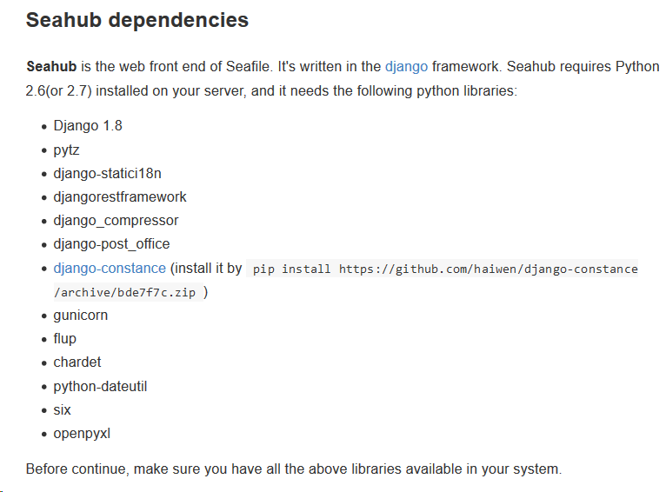Click the gunicorn list item
Viewport: 666px width, 492px height.
80,316
